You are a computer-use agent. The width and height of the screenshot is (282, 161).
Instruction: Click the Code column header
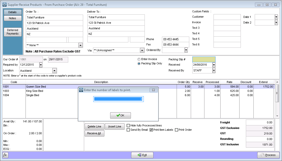pos(14,82)
